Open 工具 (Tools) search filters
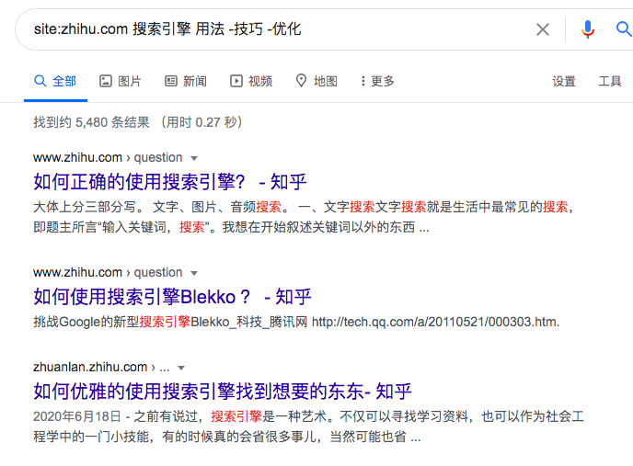 (610, 81)
